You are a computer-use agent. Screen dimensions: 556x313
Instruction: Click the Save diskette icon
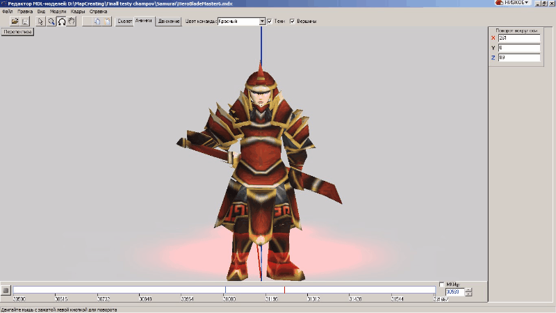25,22
